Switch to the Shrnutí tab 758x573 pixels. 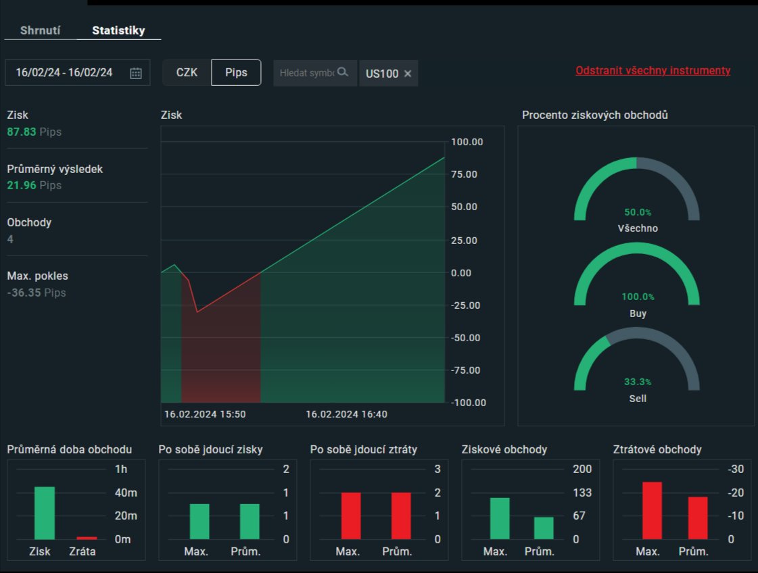coord(40,30)
